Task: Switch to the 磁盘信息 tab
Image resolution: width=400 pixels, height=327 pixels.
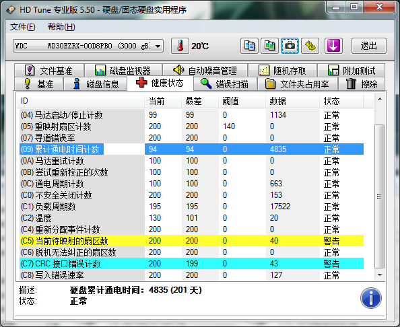Action: [x=96, y=84]
